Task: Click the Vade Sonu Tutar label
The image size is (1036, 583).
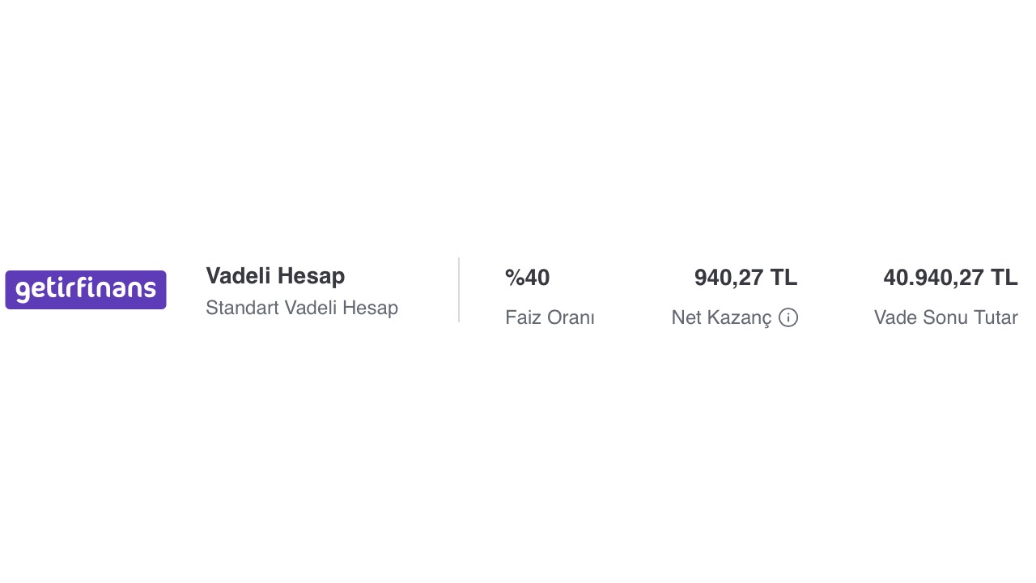Action: pyautogui.click(x=945, y=317)
